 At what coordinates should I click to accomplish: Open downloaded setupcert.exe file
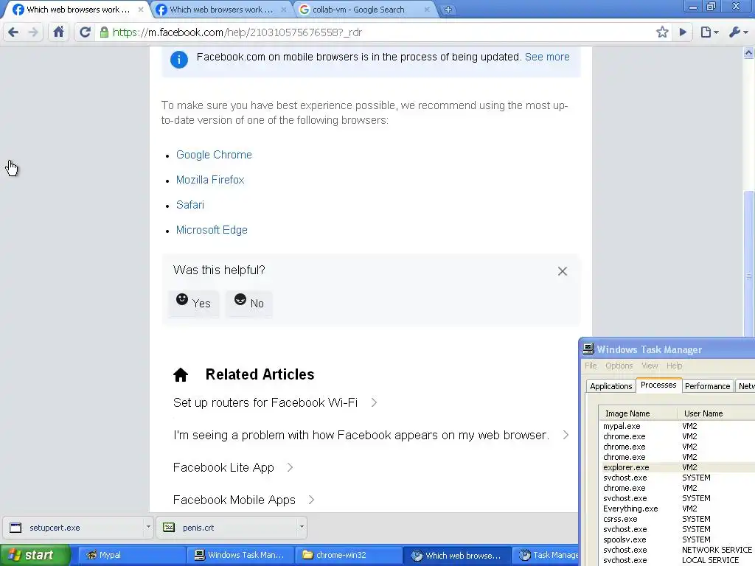point(73,528)
